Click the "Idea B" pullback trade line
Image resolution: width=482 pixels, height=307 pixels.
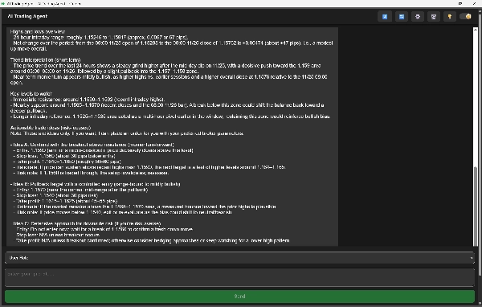pyautogui.click(x=96, y=184)
